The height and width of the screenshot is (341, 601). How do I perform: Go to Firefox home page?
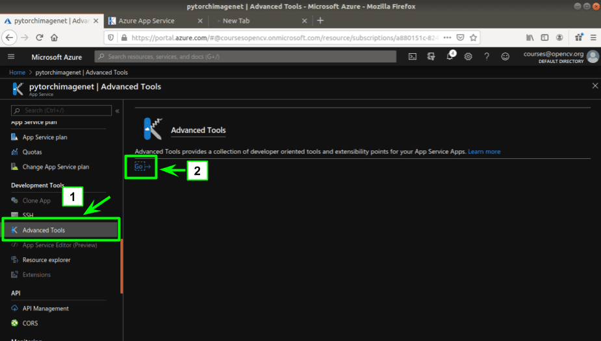pos(55,38)
